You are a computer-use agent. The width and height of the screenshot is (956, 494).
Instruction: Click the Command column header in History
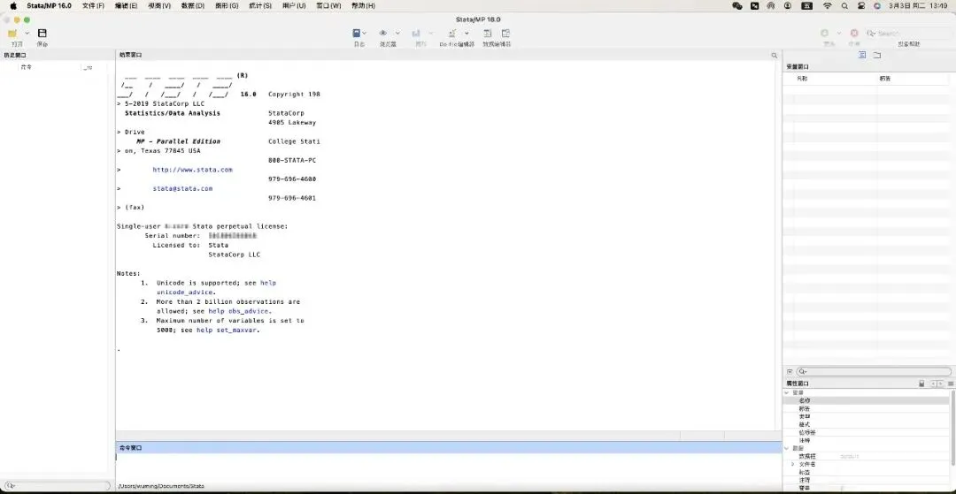click(27, 67)
